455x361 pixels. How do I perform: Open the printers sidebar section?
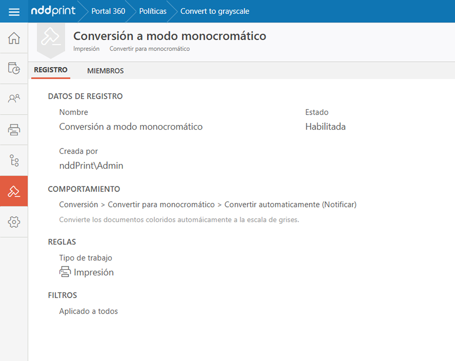point(14,130)
